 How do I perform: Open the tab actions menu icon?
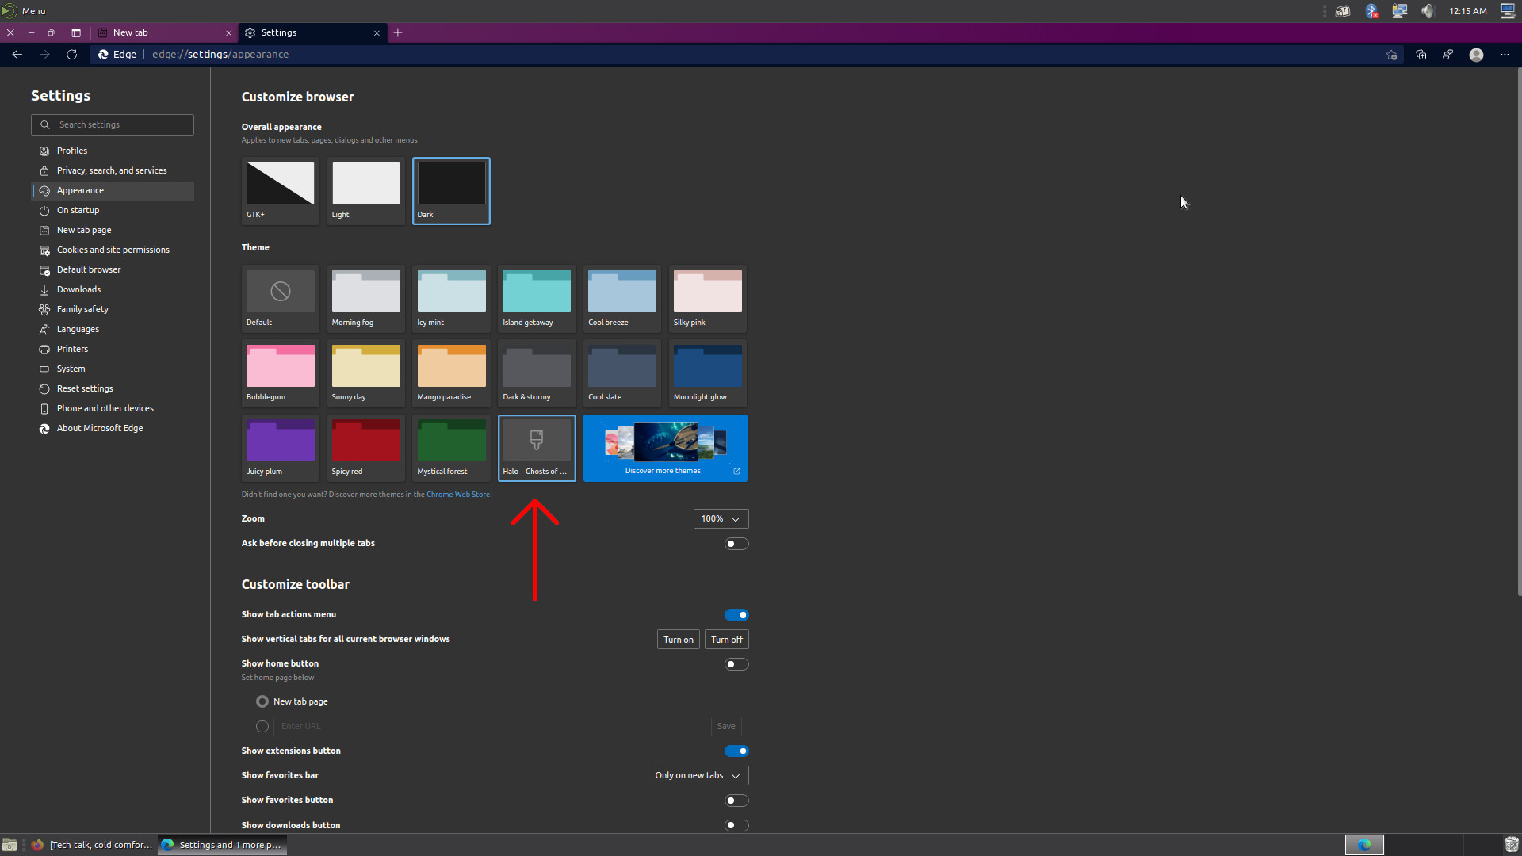[76, 32]
